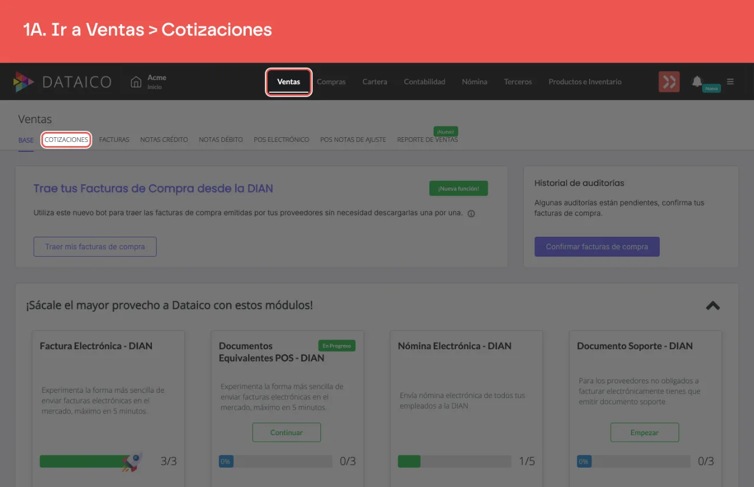754x487 pixels.
Task: Click the En Progreso badge
Action: pos(336,346)
